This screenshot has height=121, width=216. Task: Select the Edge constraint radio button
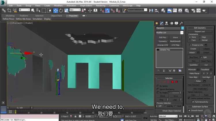[200, 37]
